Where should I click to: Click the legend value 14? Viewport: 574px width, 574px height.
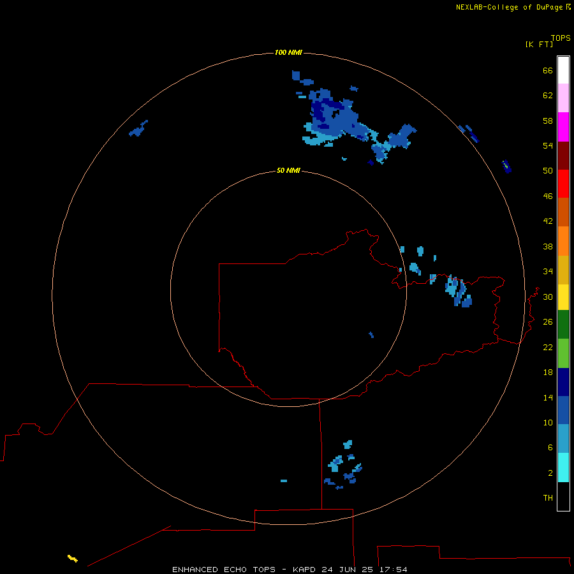point(548,397)
